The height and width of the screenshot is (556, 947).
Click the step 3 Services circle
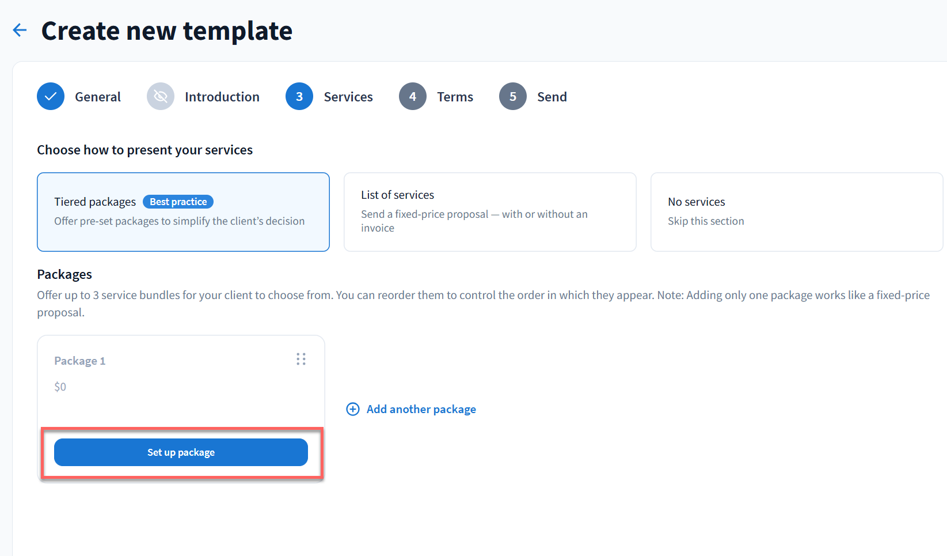tap(299, 96)
